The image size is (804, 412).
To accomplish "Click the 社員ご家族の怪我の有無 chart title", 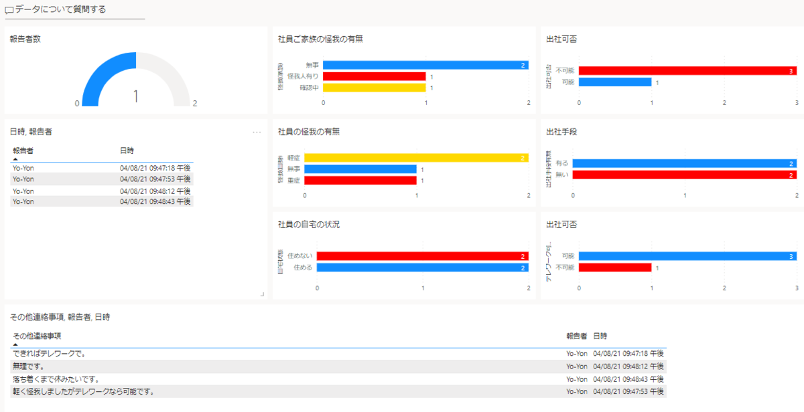I will [x=321, y=39].
